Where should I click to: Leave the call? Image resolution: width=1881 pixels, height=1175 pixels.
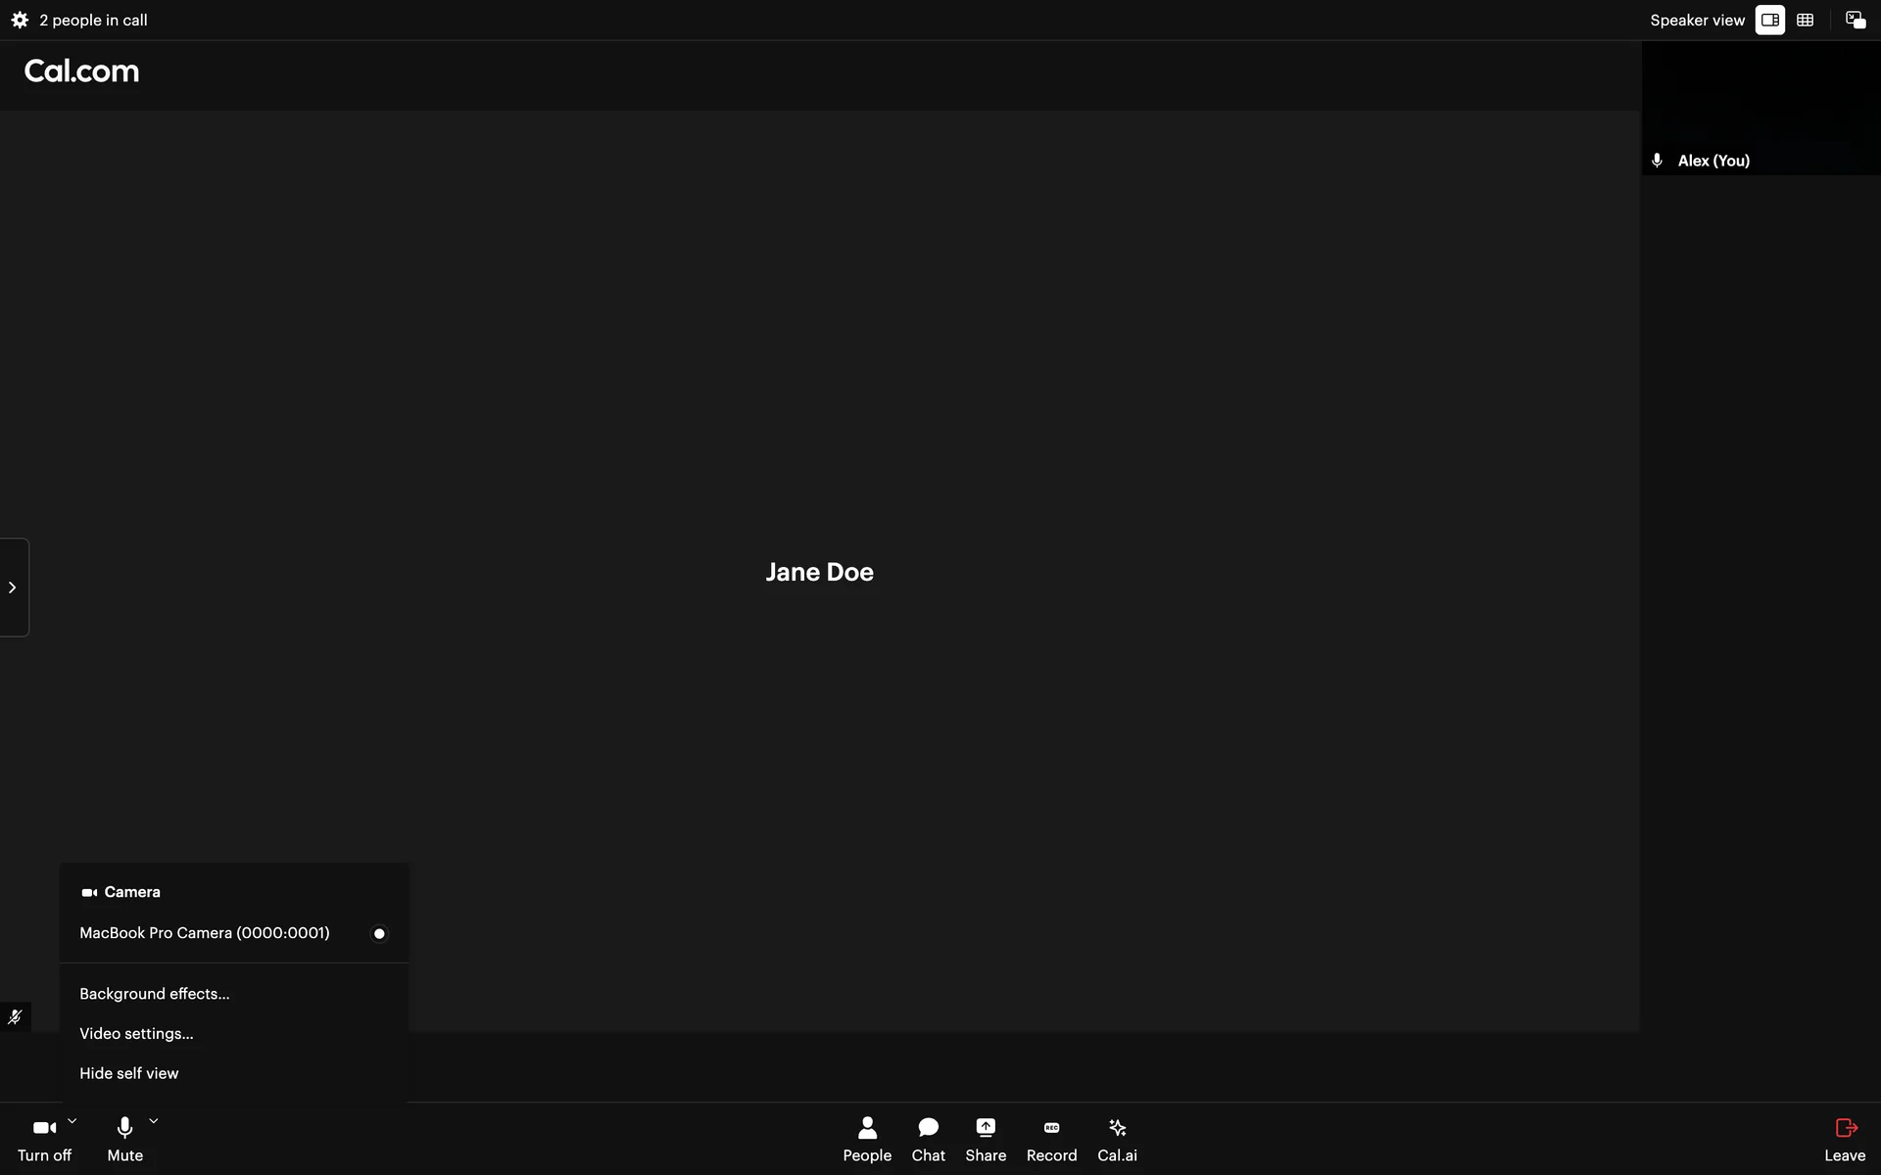tap(1845, 1140)
